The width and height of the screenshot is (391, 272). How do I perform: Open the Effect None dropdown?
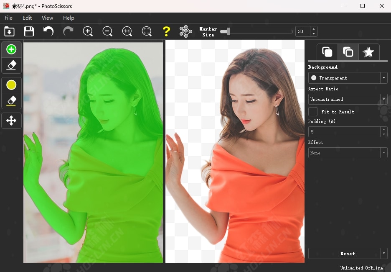[348, 153]
